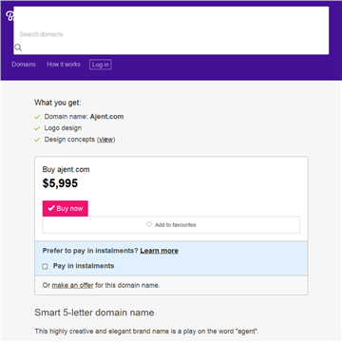
Task: Click the green checkmark beside Logo design
Action: pyautogui.click(x=37, y=128)
